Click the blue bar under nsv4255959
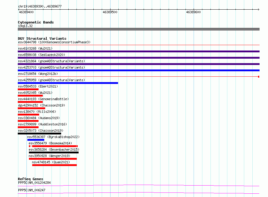 (68, 83)
